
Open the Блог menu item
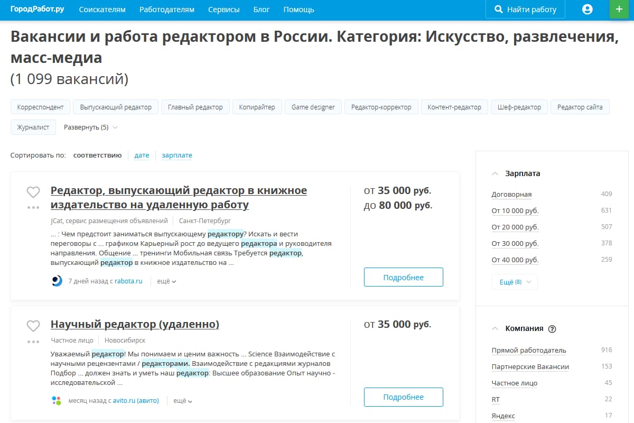(x=262, y=9)
